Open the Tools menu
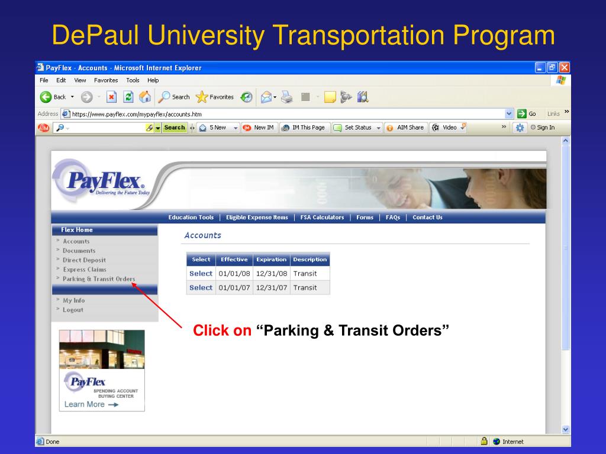 tap(133, 80)
